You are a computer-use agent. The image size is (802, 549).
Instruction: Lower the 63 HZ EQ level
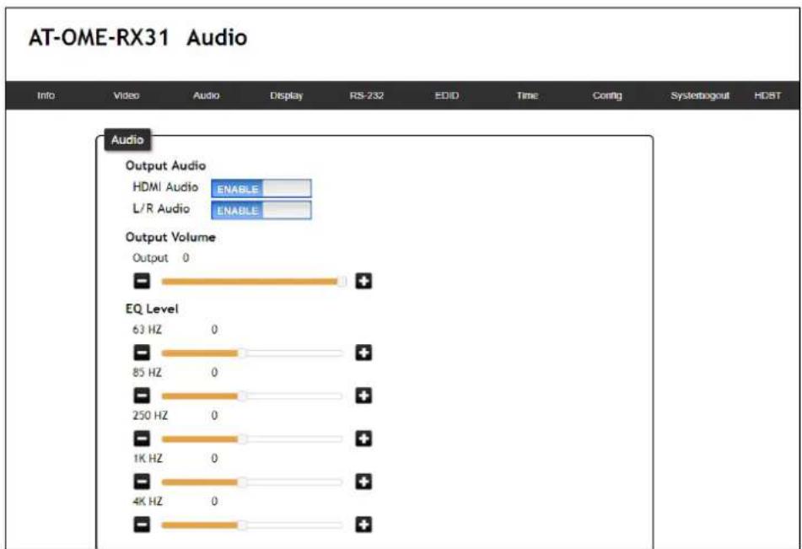(x=142, y=353)
